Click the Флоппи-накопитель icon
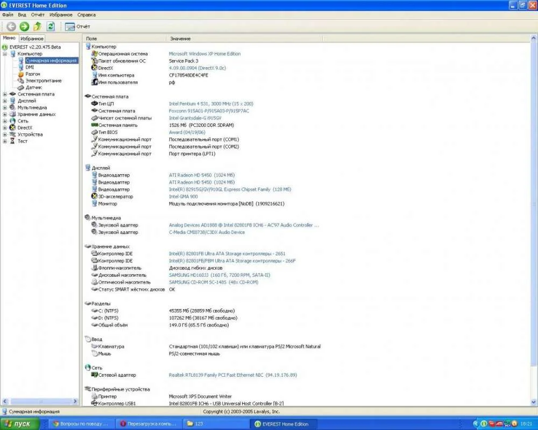This screenshot has width=538, height=430. (95, 268)
